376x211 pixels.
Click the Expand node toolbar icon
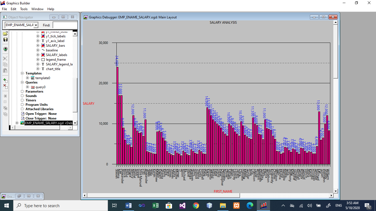[x=5, y=96]
